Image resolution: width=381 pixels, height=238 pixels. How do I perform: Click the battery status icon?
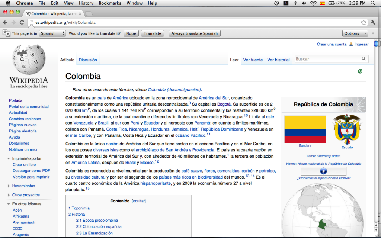coord(332,3)
